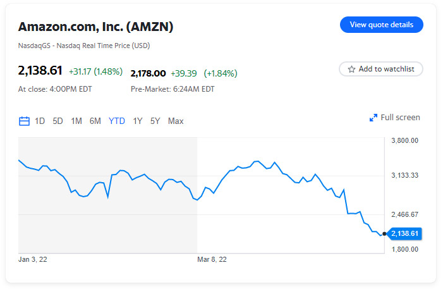Open View quote details
Image resolution: width=443 pixels, height=289 pixels.
click(x=381, y=25)
